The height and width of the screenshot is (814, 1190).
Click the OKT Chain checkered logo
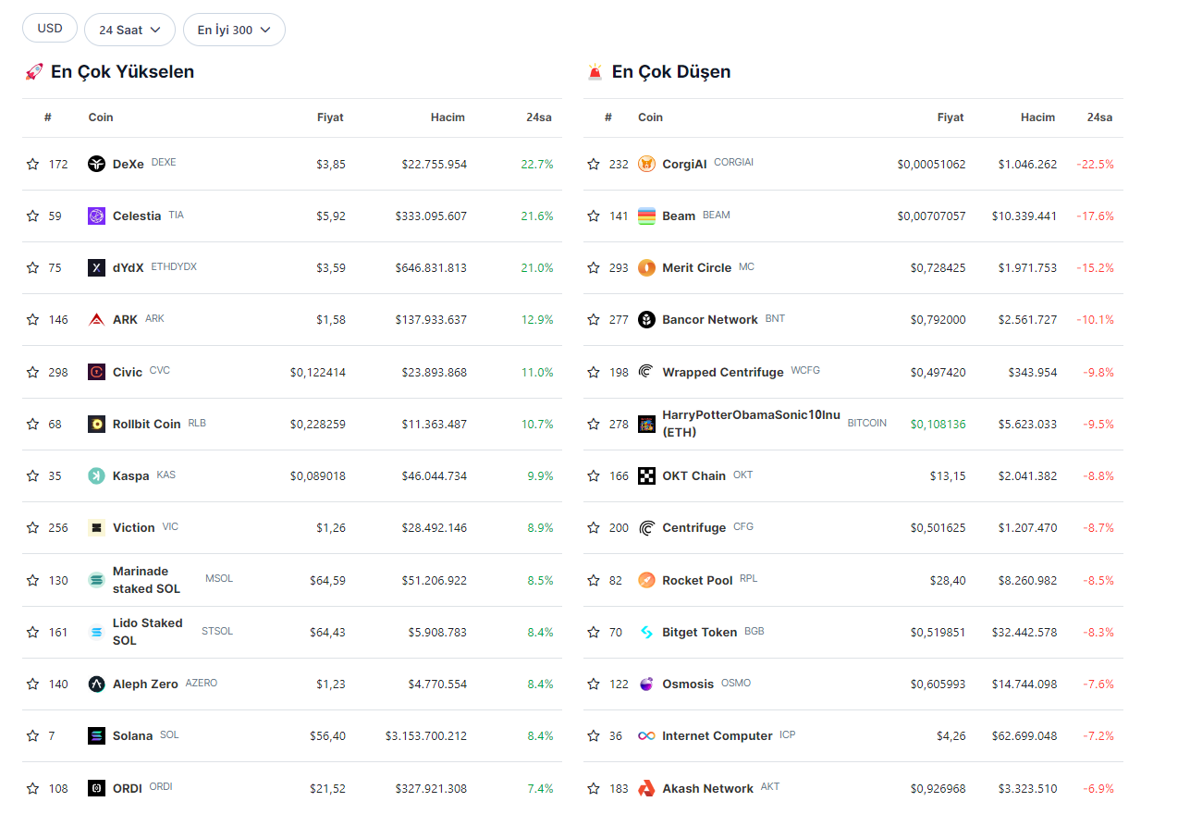coord(646,475)
